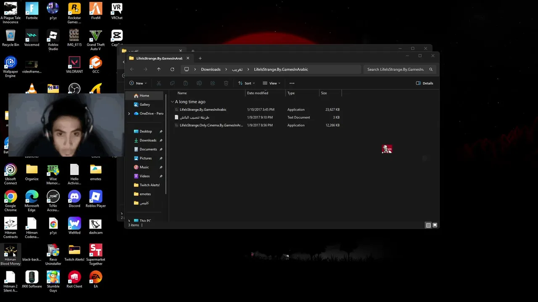Image resolution: width=538 pixels, height=302 pixels.
Task: Open the Organize folder on desktop
Action: coord(32,172)
